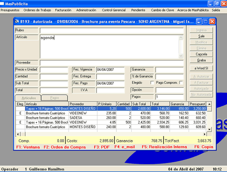Viewport: 227px width, 172px height.
Task: Toggle the Pago Comprom. checkbox
Action: [x=181, y=83]
